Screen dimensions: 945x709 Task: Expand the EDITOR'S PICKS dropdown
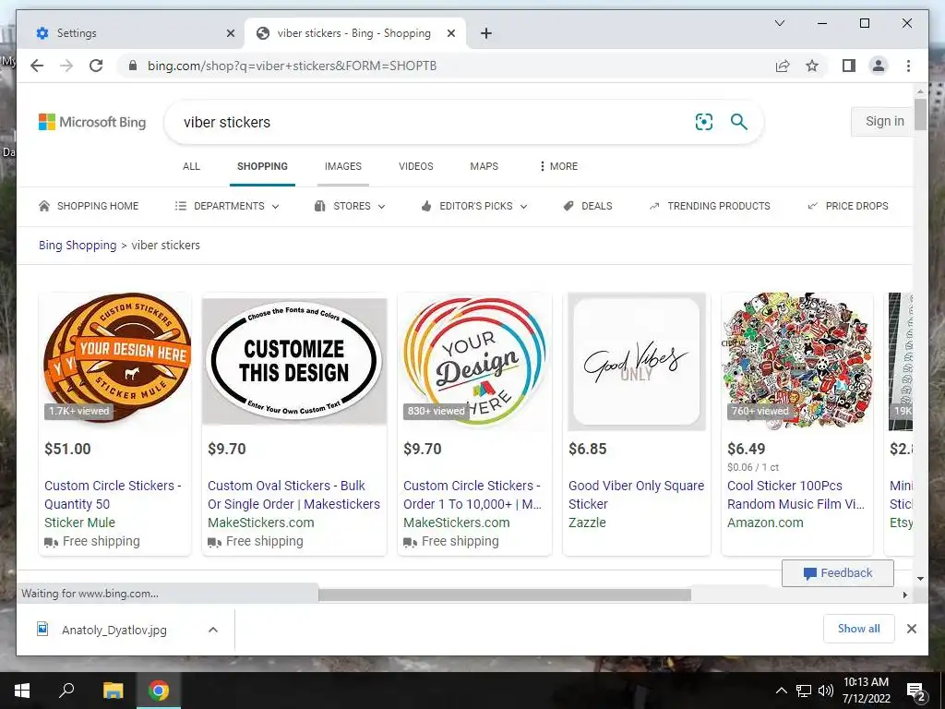(474, 206)
